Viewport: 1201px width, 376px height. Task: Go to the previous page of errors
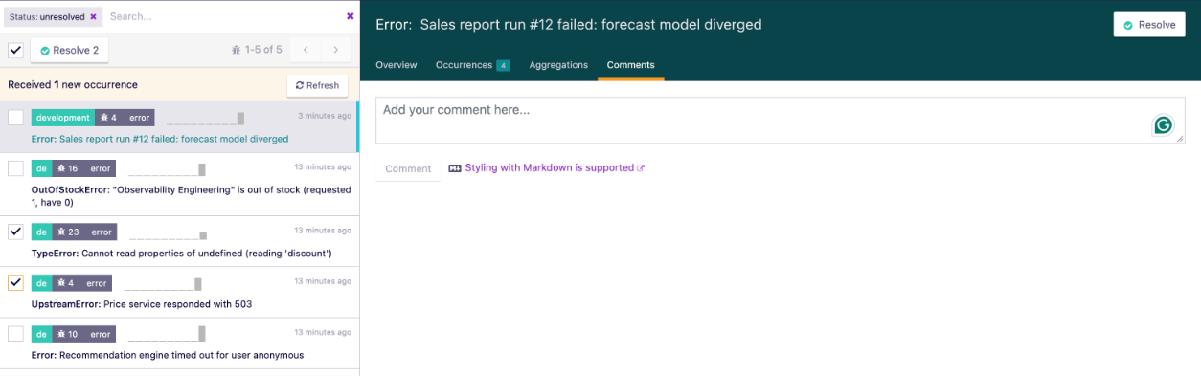click(x=305, y=50)
